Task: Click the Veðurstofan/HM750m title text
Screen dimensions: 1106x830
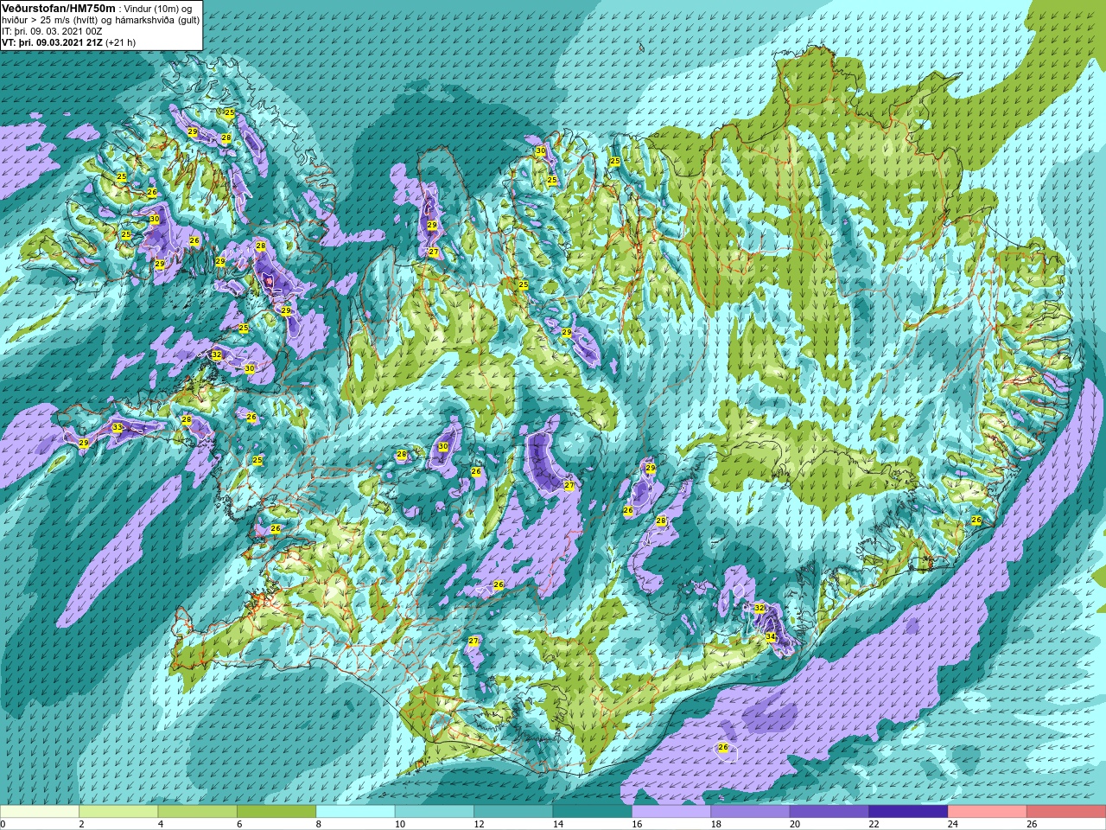Action: pyautogui.click(x=58, y=8)
